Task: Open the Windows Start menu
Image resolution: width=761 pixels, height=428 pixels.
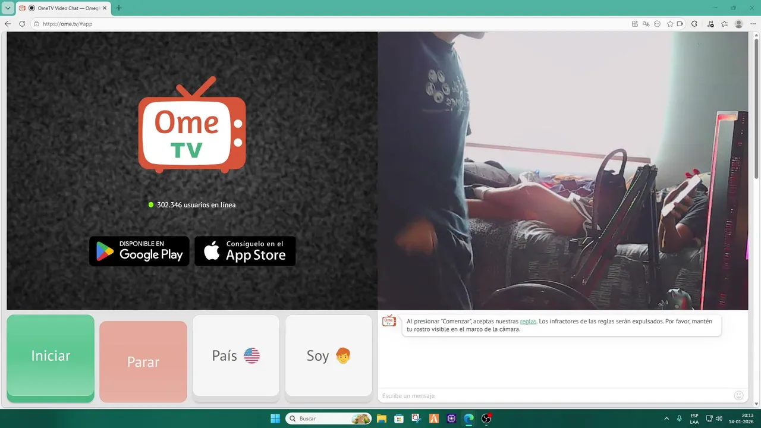Action: pos(275,418)
